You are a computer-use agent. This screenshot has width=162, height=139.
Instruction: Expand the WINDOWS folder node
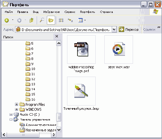pos(16,109)
